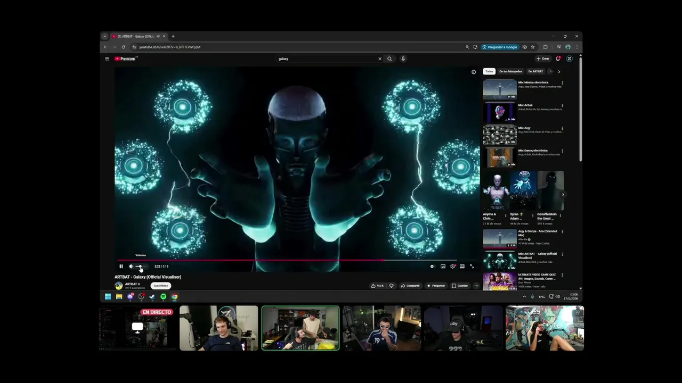This screenshot has width=682, height=383.
Task: Click the Crear button
Action: [543, 59]
